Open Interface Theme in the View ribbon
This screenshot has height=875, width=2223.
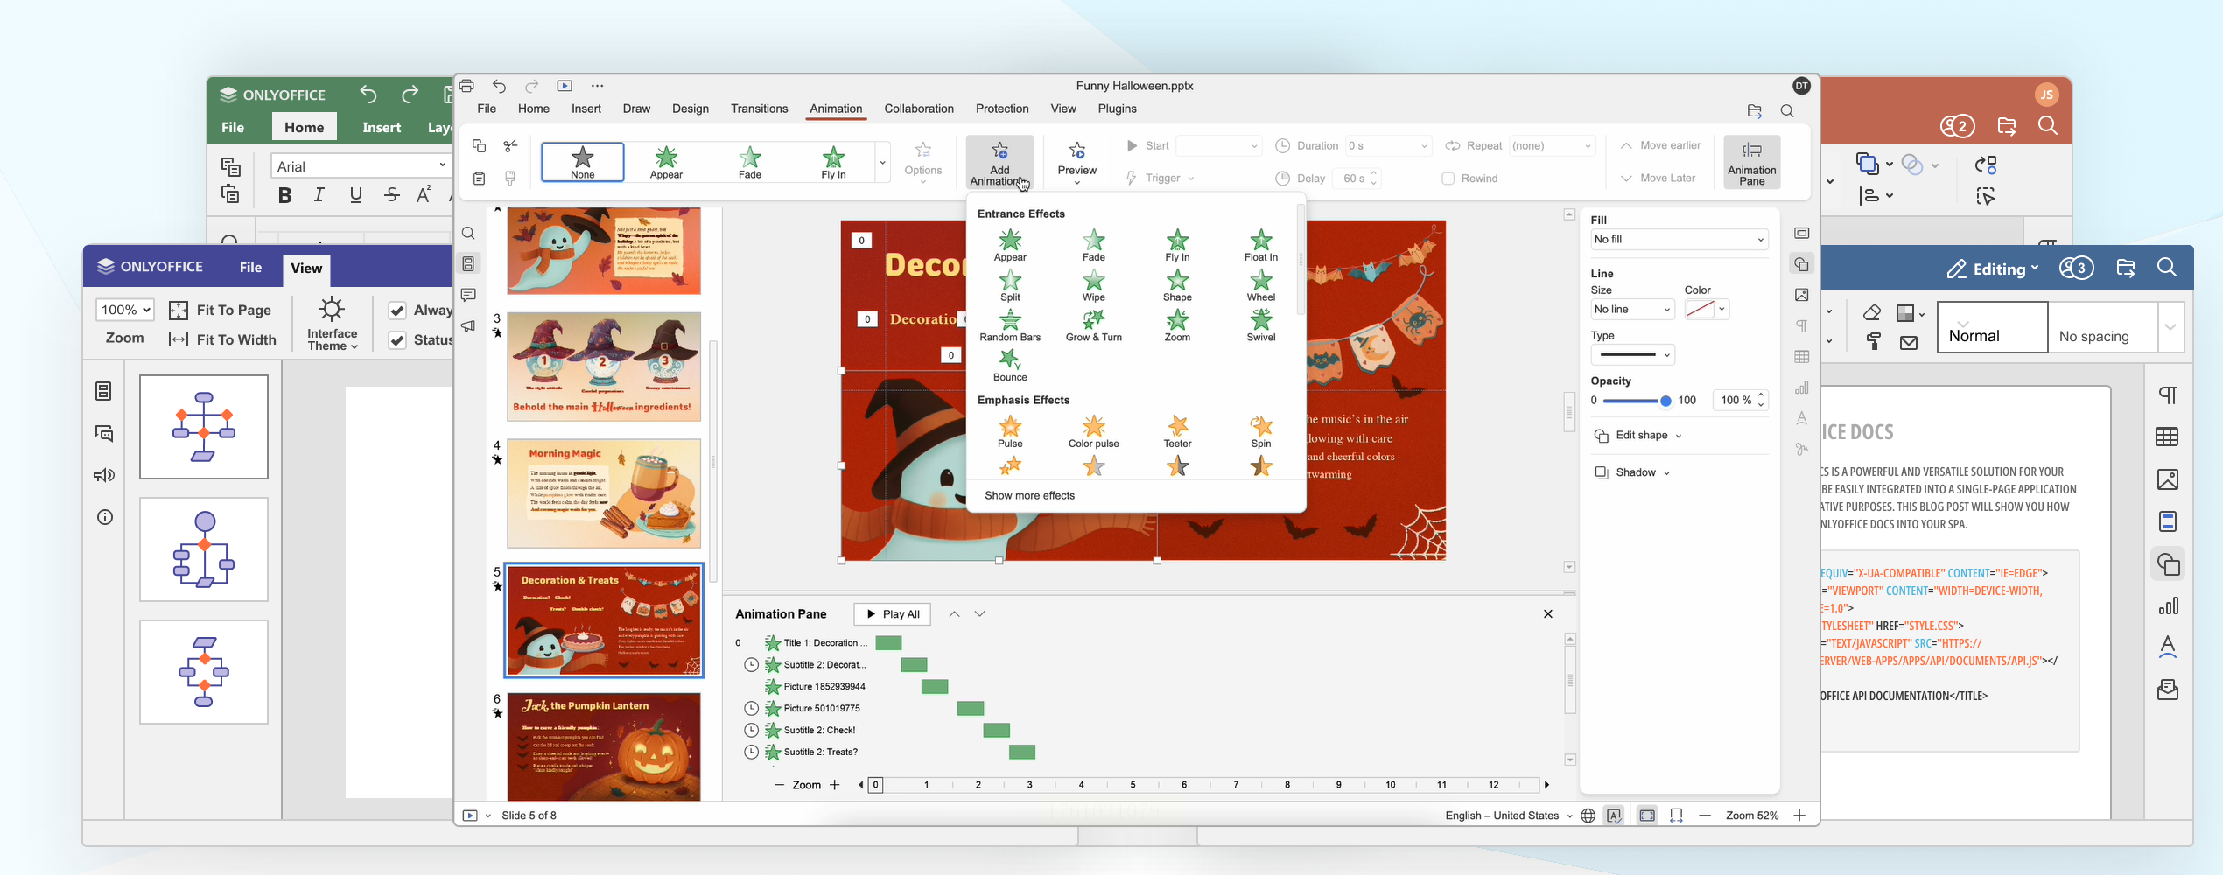pos(333,323)
